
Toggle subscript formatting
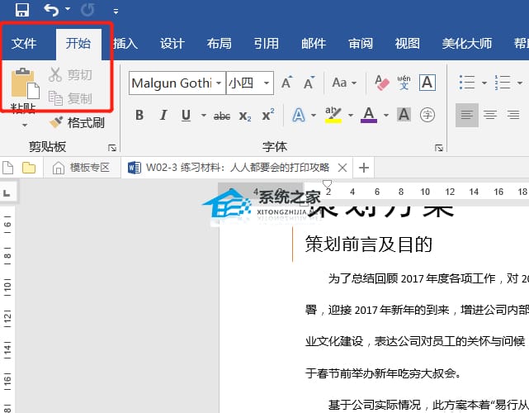244,116
